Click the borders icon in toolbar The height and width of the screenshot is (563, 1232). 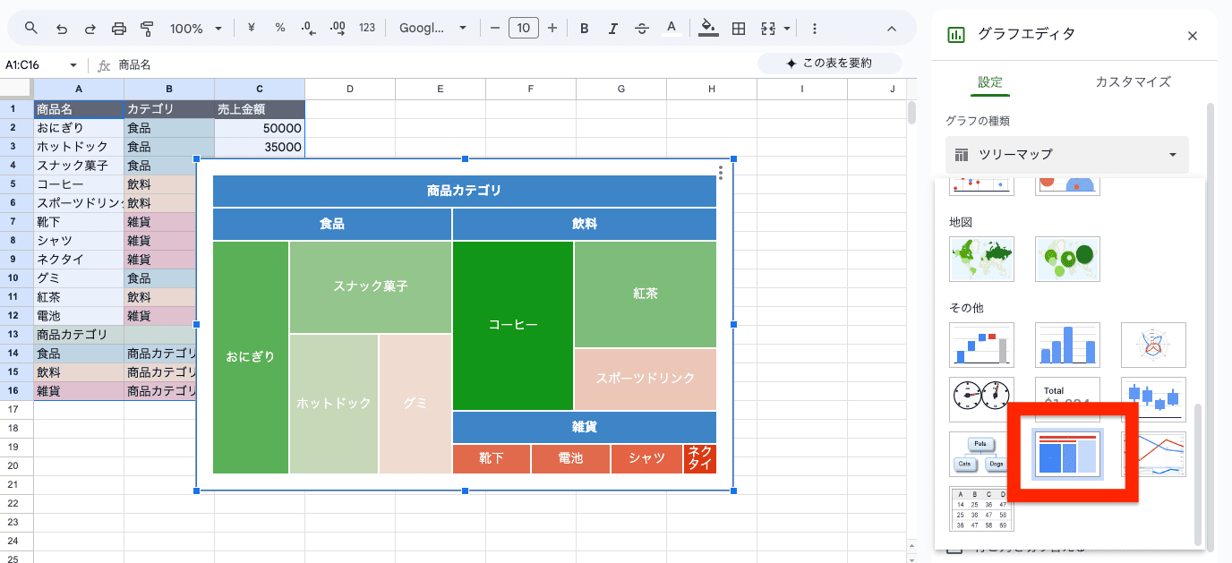pyautogui.click(x=739, y=29)
